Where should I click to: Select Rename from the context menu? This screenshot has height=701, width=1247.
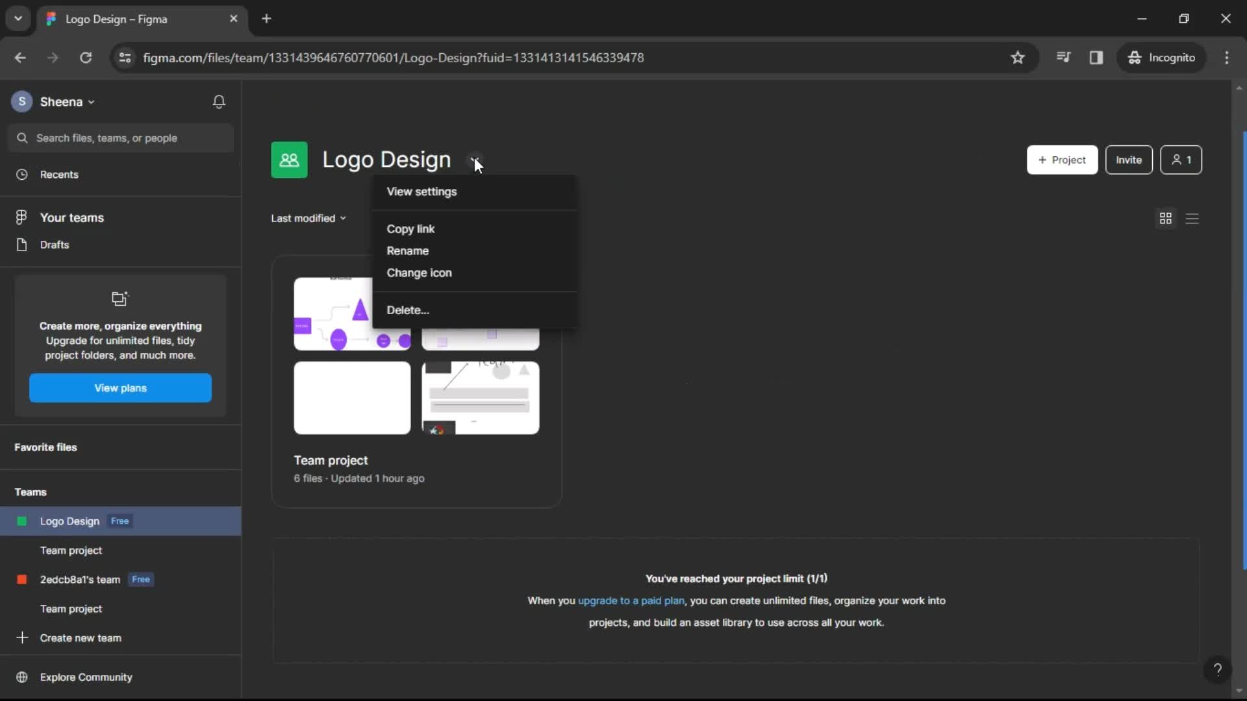click(x=408, y=250)
